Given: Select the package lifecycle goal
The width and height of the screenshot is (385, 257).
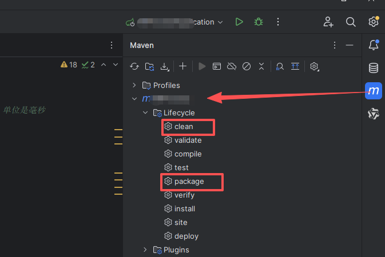Looking at the screenshot, I should [189, 181].
